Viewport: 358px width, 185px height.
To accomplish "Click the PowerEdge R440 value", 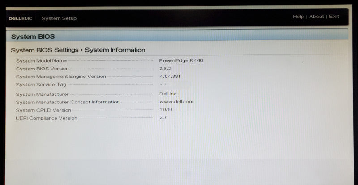I will coord(181,60).
